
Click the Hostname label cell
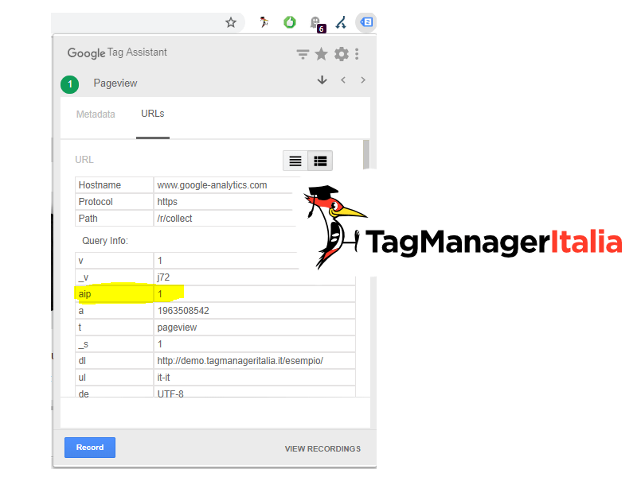114,185
